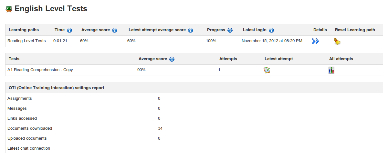Click A1 Reading Comprehension - Copy test name
The width and height of the screenshot is (388, 159).
pos(40,70)
